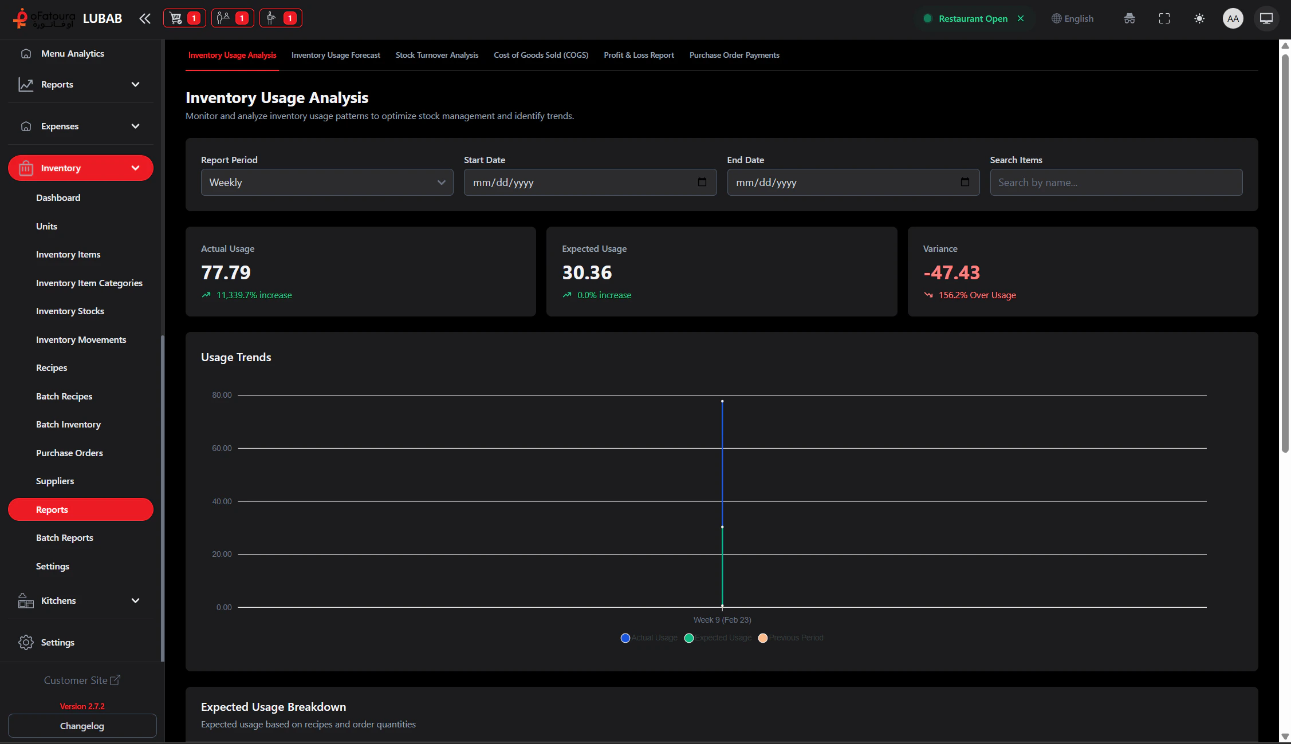The image size is (1291, 744).
Task: Open the shopping cart notifications
Action: tap(184, 18)
